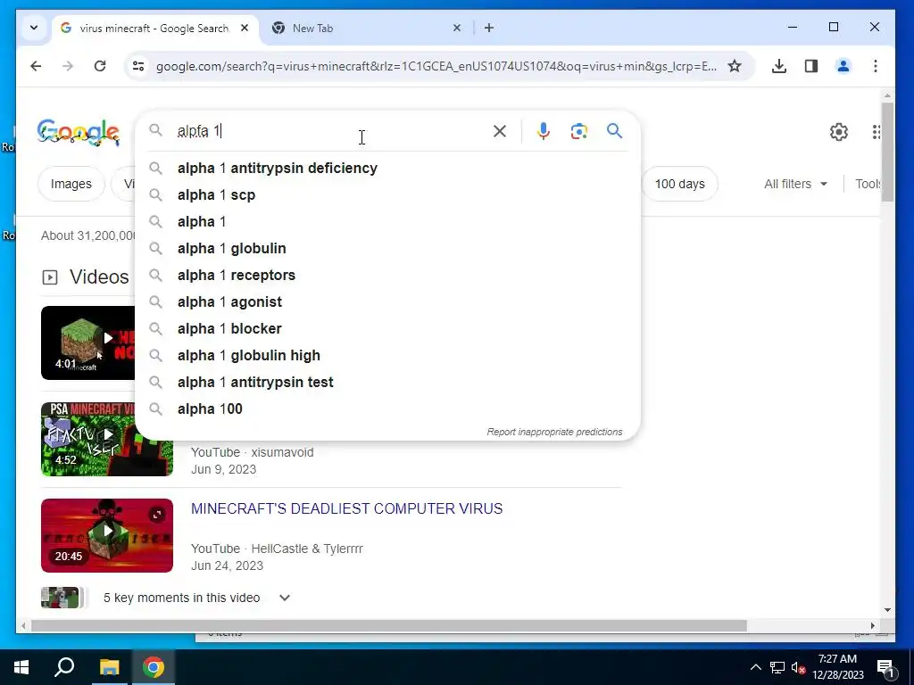Open Google quick settings gear
The width and height of the screenshot is (914, 685).
(x=839, y=132)
